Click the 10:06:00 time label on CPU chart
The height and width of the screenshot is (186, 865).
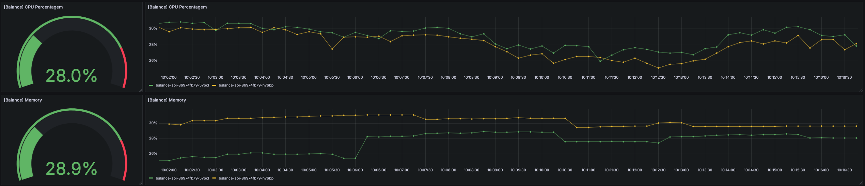[x=355, y=78]
